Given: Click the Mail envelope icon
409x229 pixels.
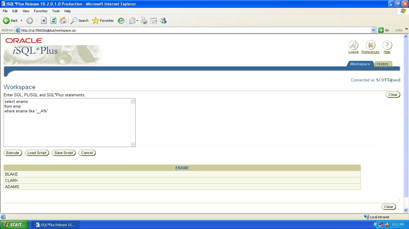Looking at the screenshot, I should [132, 21].
